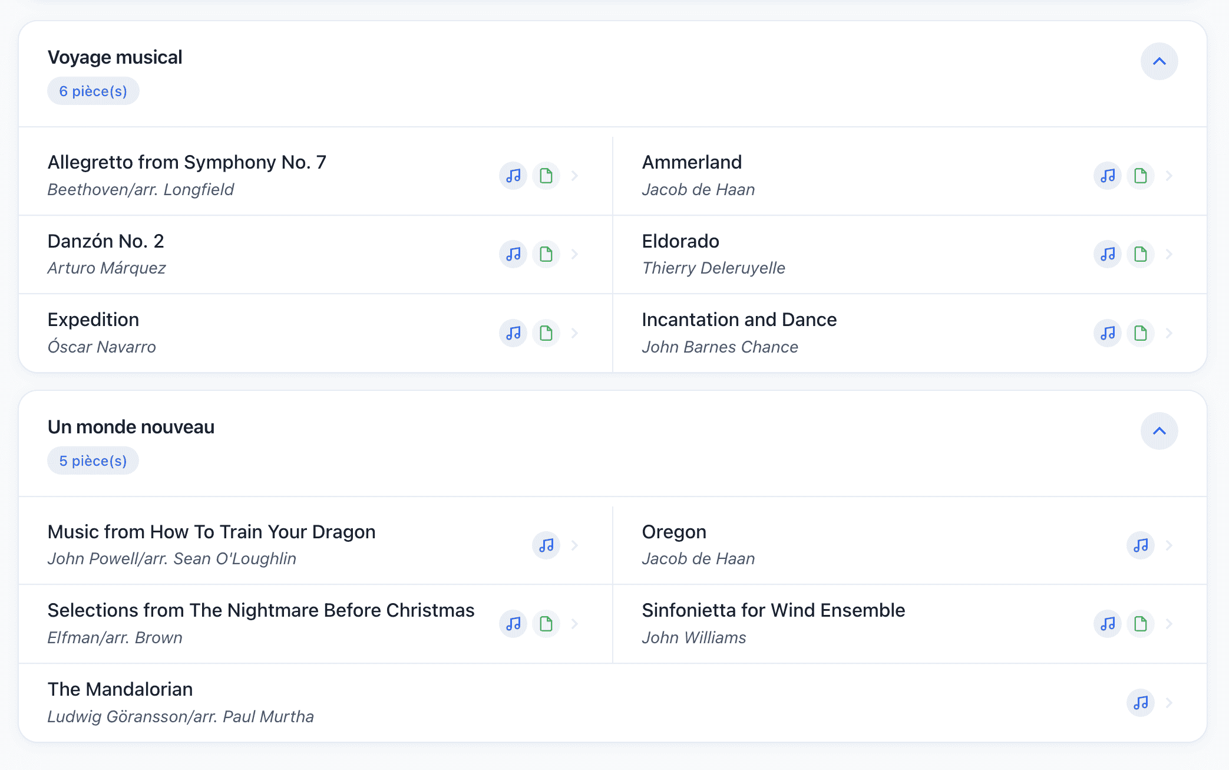Viewport: 1229px width, 770px height.
Task: Open Eldorado details via its right chevron
Action: point(1169,254)
